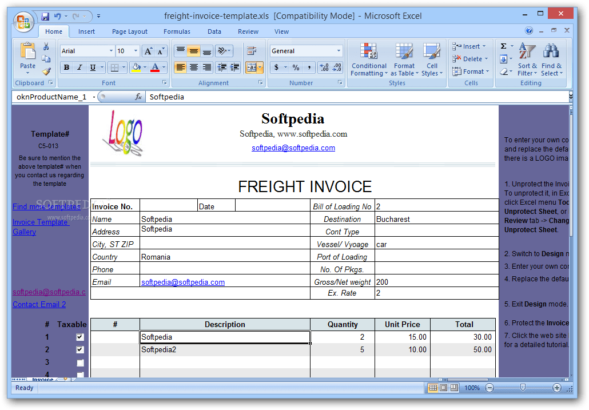Expand the Fill Color dropdown arrow
This screenshot has width=589, height=410.
[145, 67]
